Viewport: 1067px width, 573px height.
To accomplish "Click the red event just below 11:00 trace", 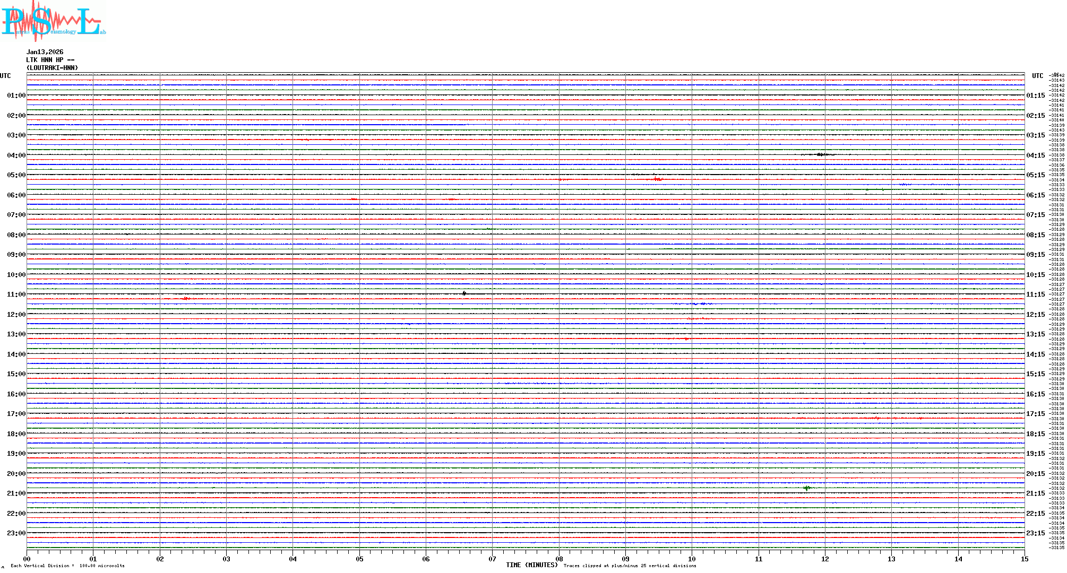I will 186,299.
